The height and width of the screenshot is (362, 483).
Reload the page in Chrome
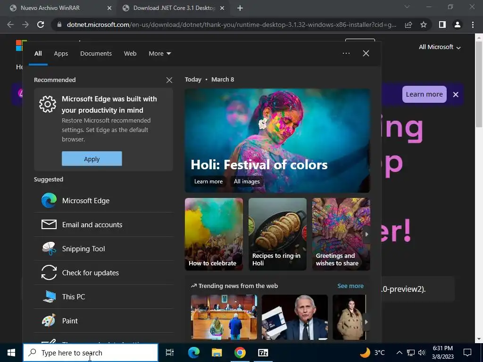(x=41, y=25)
